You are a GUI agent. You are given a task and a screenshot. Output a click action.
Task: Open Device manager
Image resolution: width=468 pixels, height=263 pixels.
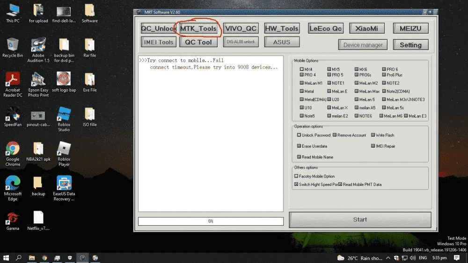pyautogui.click(x=363, y=45)
